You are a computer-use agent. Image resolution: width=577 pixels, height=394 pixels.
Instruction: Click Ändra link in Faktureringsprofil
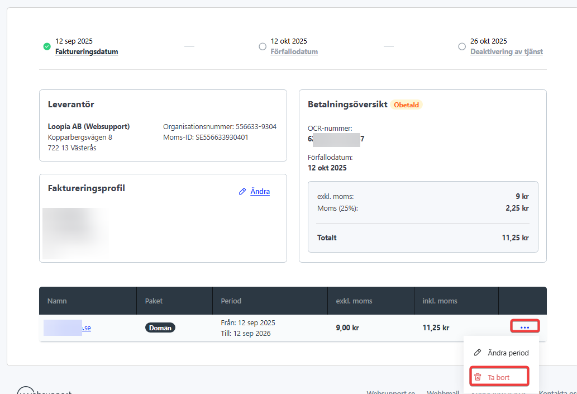point(260,192)
